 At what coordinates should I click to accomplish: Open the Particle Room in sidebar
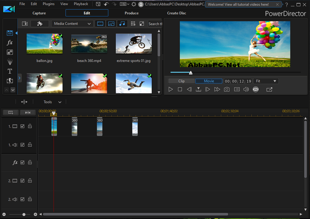coord(10,62)
